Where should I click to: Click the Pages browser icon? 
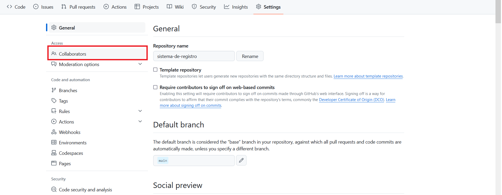point(54,163)
